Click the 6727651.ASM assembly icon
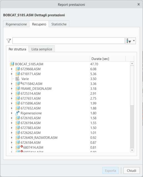 pos(17,98)
